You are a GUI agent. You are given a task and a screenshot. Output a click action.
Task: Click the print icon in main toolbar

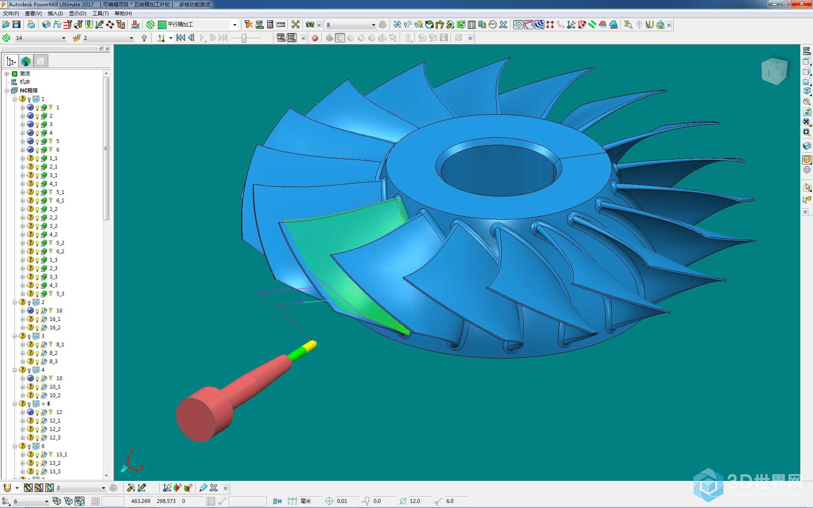[x=31, y=25]
